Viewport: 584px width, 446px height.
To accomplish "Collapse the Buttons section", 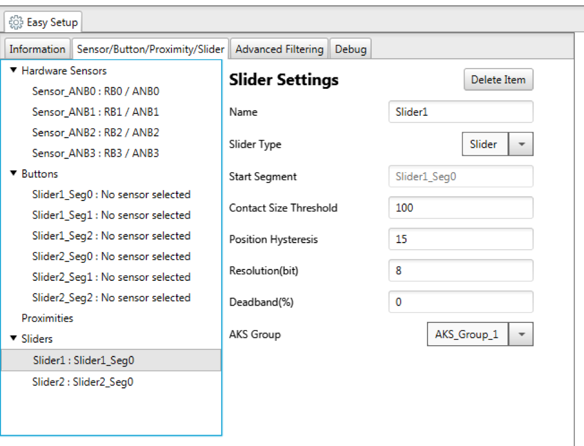I will coord(13,173).
